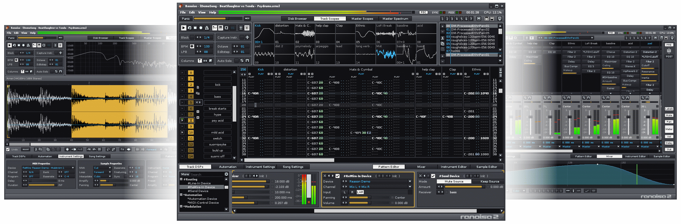Click the fullscreen monitor icon at top right

[500, 19]
